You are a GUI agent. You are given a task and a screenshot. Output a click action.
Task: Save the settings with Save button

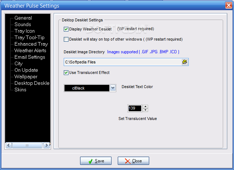(96, 161)
